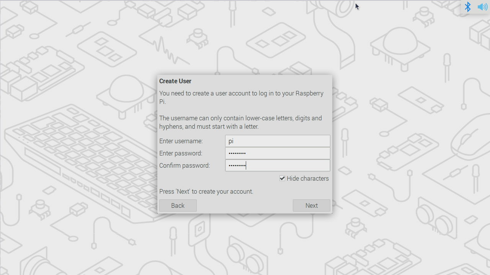Focus the Confirm password field
Screen dimensions: 490x275
click(x=278, y=165)
